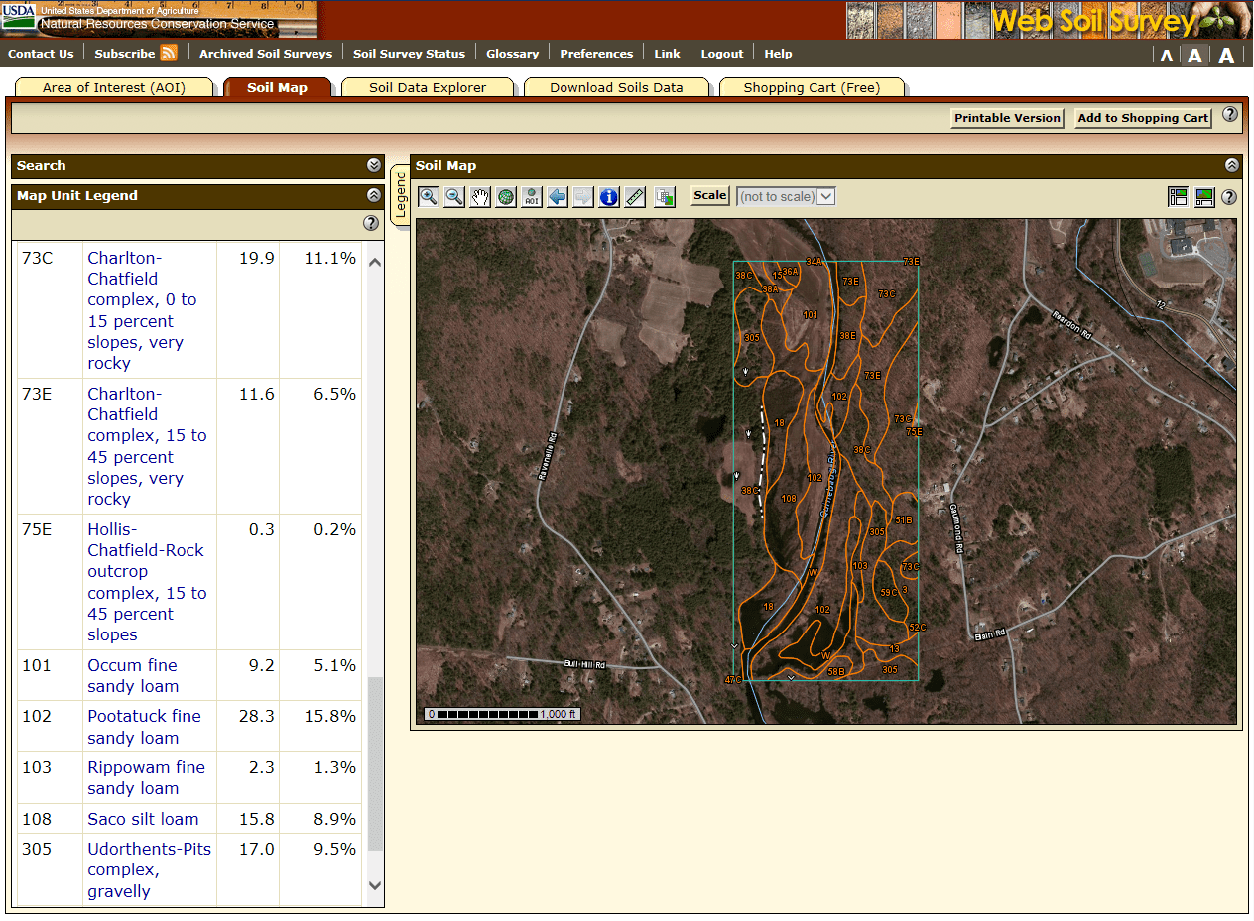Click the USDA logo

[19, 17]
